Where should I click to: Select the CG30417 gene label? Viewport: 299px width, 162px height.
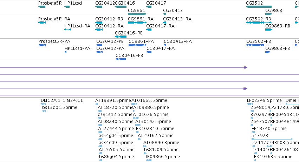click(x=156, y=3)
